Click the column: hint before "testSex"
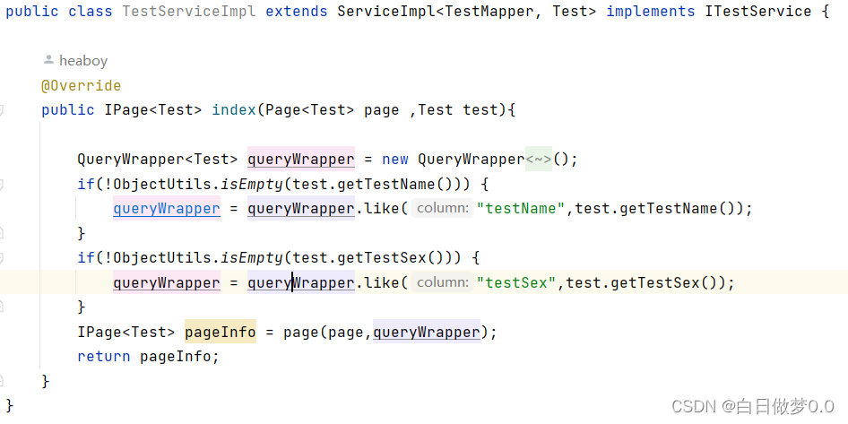This screenshot has width=848, height=424. point(443,282)
